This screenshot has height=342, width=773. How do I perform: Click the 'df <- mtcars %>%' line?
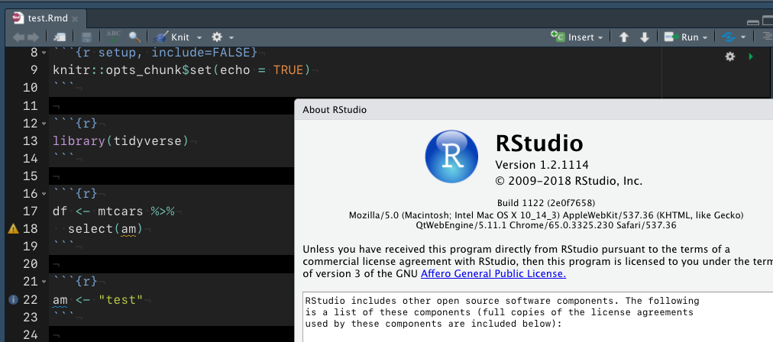pos(114,211)
